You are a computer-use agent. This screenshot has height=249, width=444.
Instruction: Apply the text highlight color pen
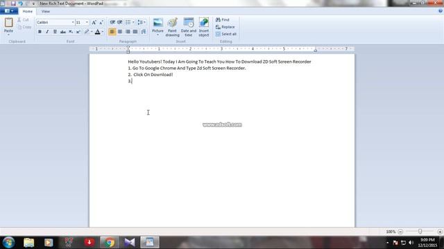[87, 32]
